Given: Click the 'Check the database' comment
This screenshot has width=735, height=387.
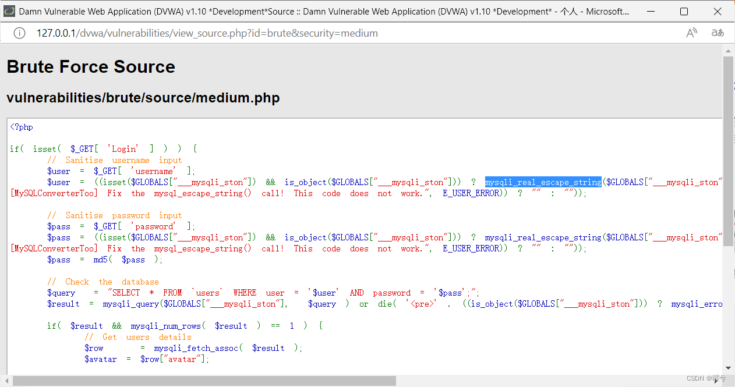Looking at the screenshot, I should (x=103, y=282).
